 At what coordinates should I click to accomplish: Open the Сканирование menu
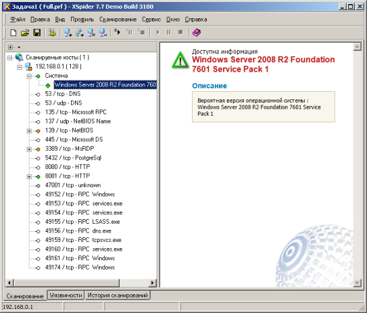click(x=118, y=20)
